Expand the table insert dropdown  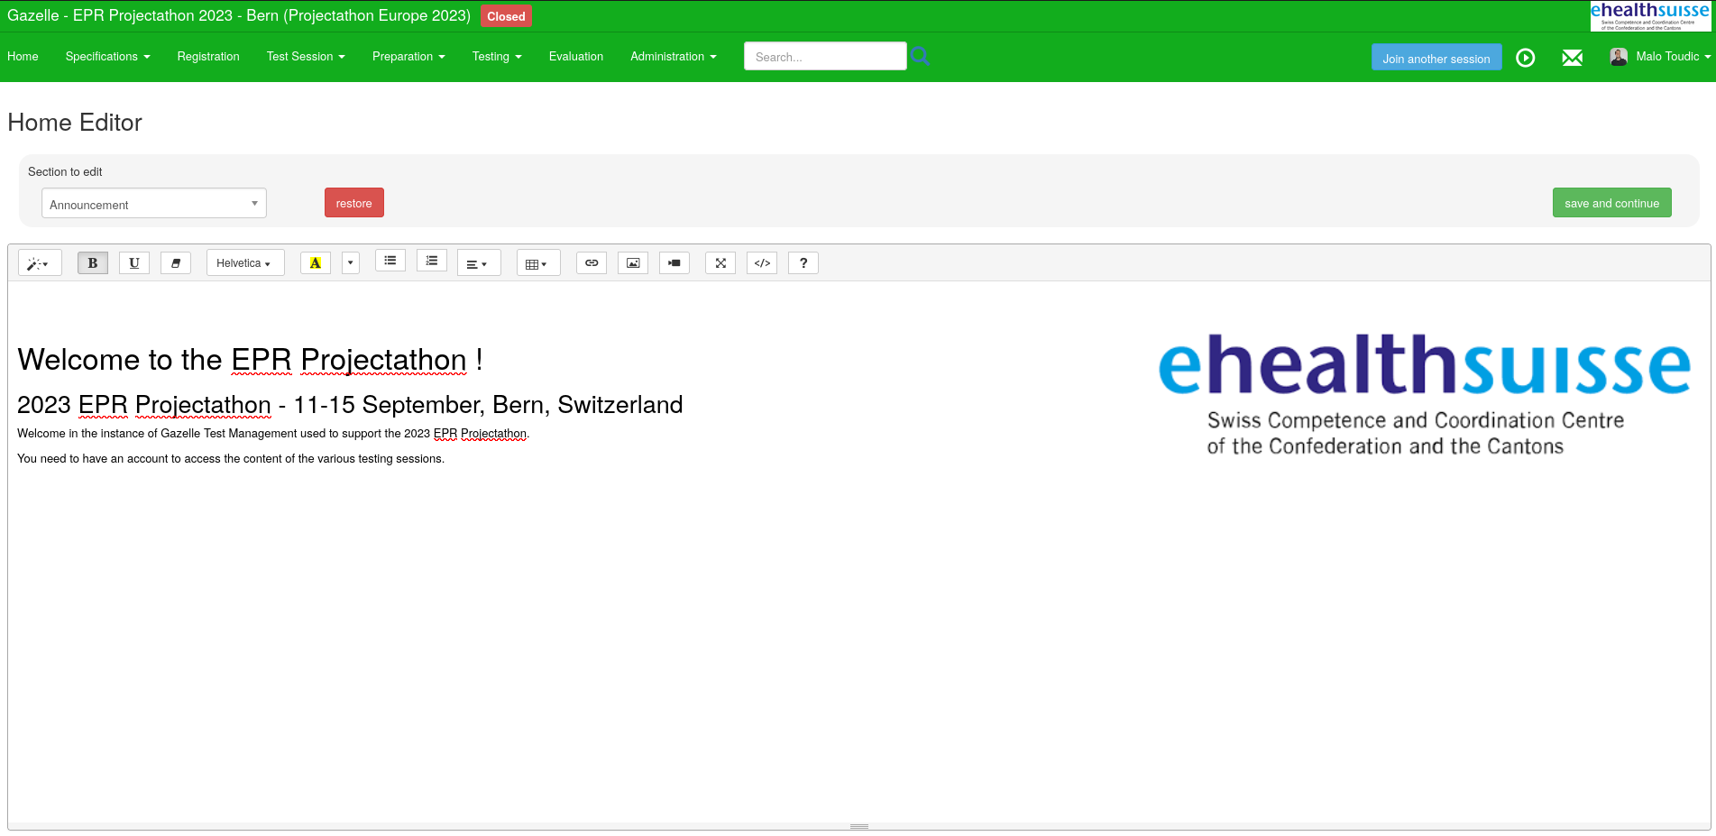538,263
